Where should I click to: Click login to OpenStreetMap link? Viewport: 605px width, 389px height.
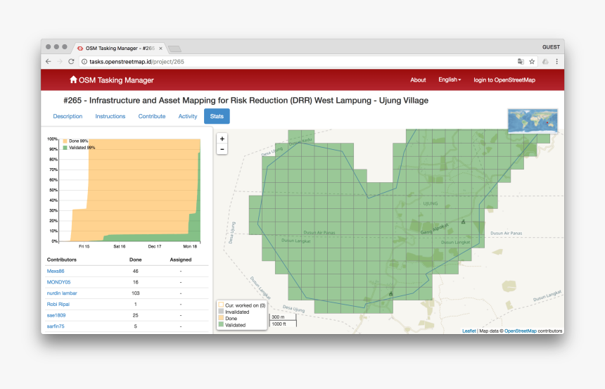pos(504,80)
